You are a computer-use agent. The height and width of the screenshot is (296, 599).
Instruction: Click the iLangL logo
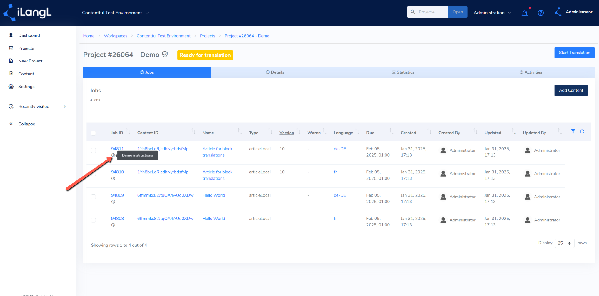click(27, 13)
